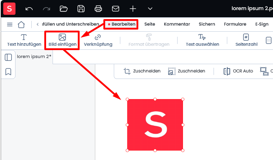Select the inserted red S image
Viewport: 273px width, 160px height.
pyautogui.click(x=155, y=125)
